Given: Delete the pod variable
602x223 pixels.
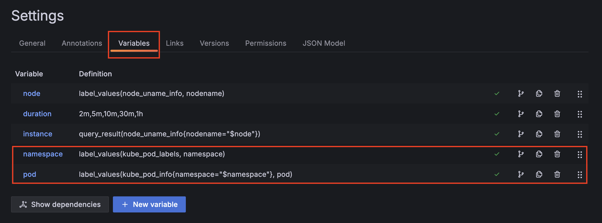Looking at the screenshot, I should pos(557,174).
